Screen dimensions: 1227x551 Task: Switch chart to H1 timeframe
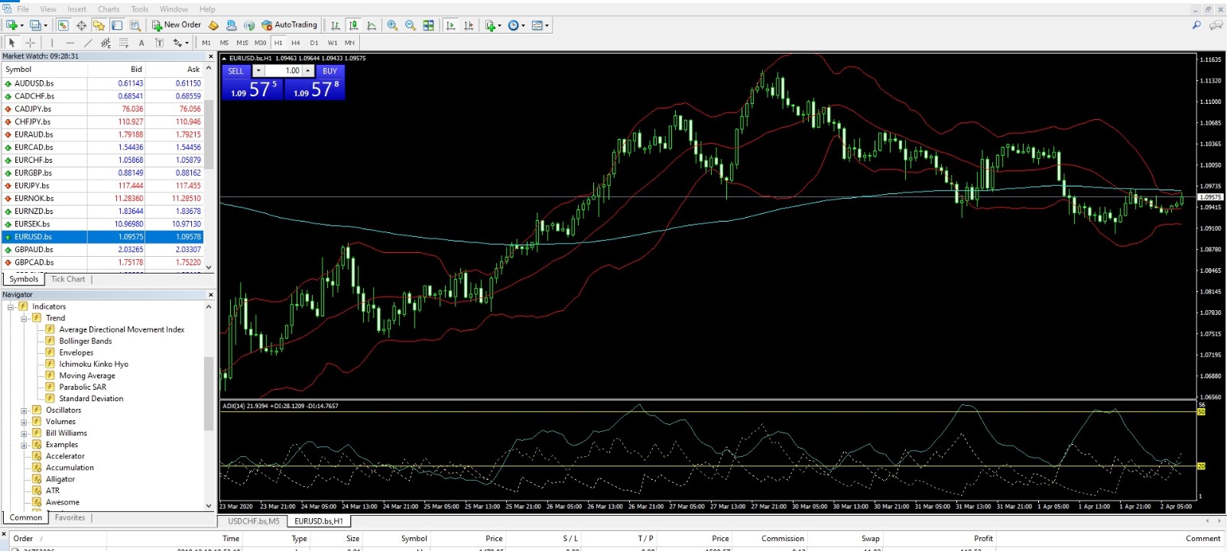coord(278,43)
